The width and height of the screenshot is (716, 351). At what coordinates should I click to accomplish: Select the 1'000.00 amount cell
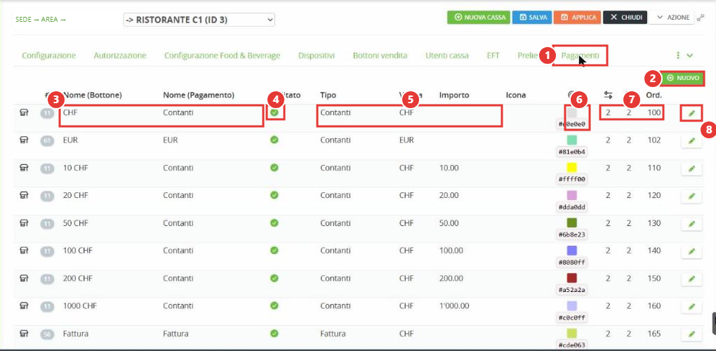453,306
